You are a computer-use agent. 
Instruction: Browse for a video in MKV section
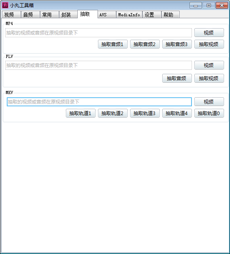tap(209, 102)
